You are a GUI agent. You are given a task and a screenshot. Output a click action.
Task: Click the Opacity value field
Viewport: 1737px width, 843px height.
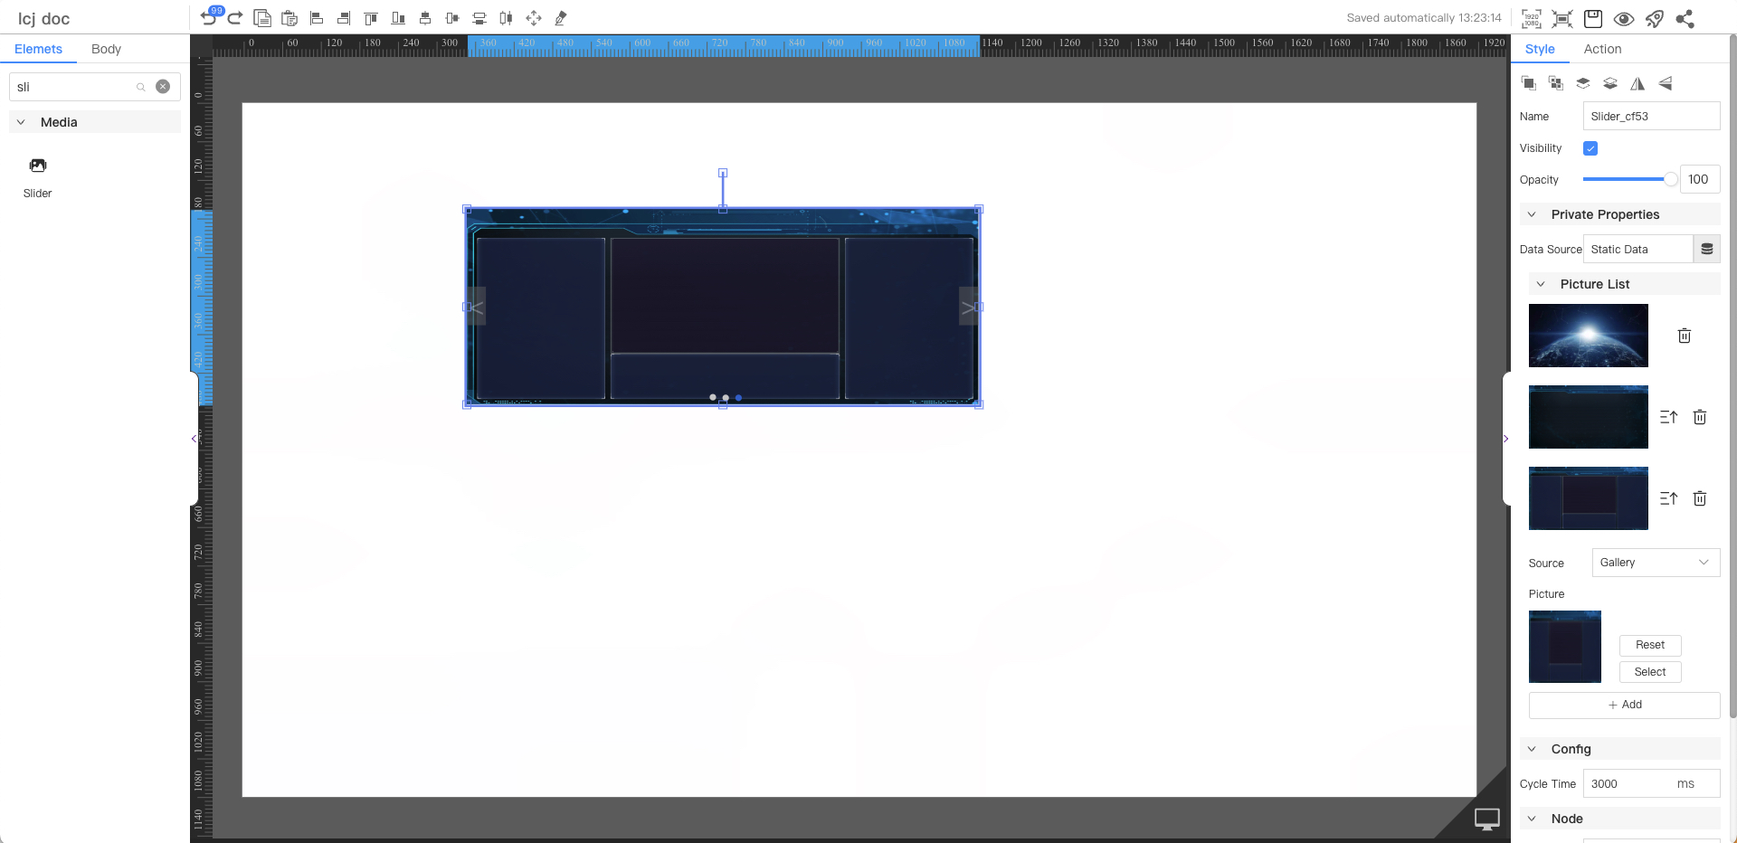point(1700,179)
